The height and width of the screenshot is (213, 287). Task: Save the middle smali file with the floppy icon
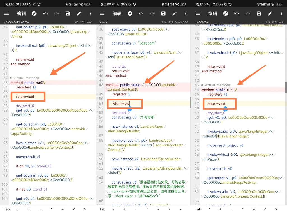point(163,13)
